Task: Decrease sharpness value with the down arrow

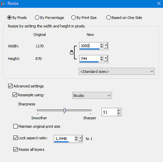Action: [119, 114]
